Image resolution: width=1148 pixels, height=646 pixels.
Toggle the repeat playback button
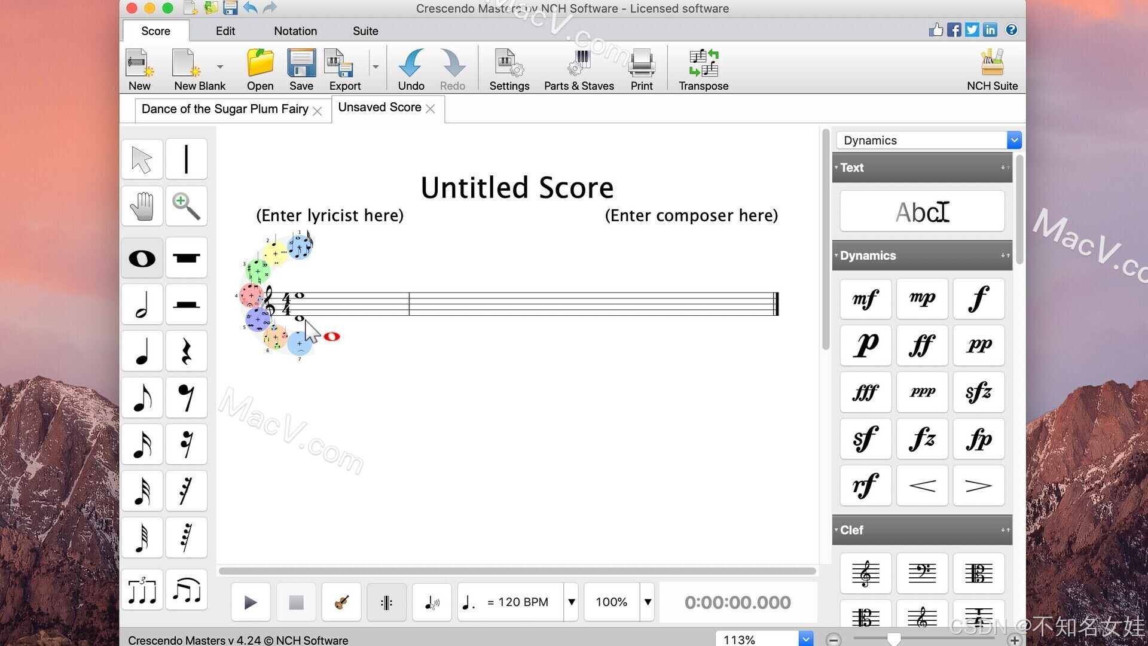click(x=386, y=602)
